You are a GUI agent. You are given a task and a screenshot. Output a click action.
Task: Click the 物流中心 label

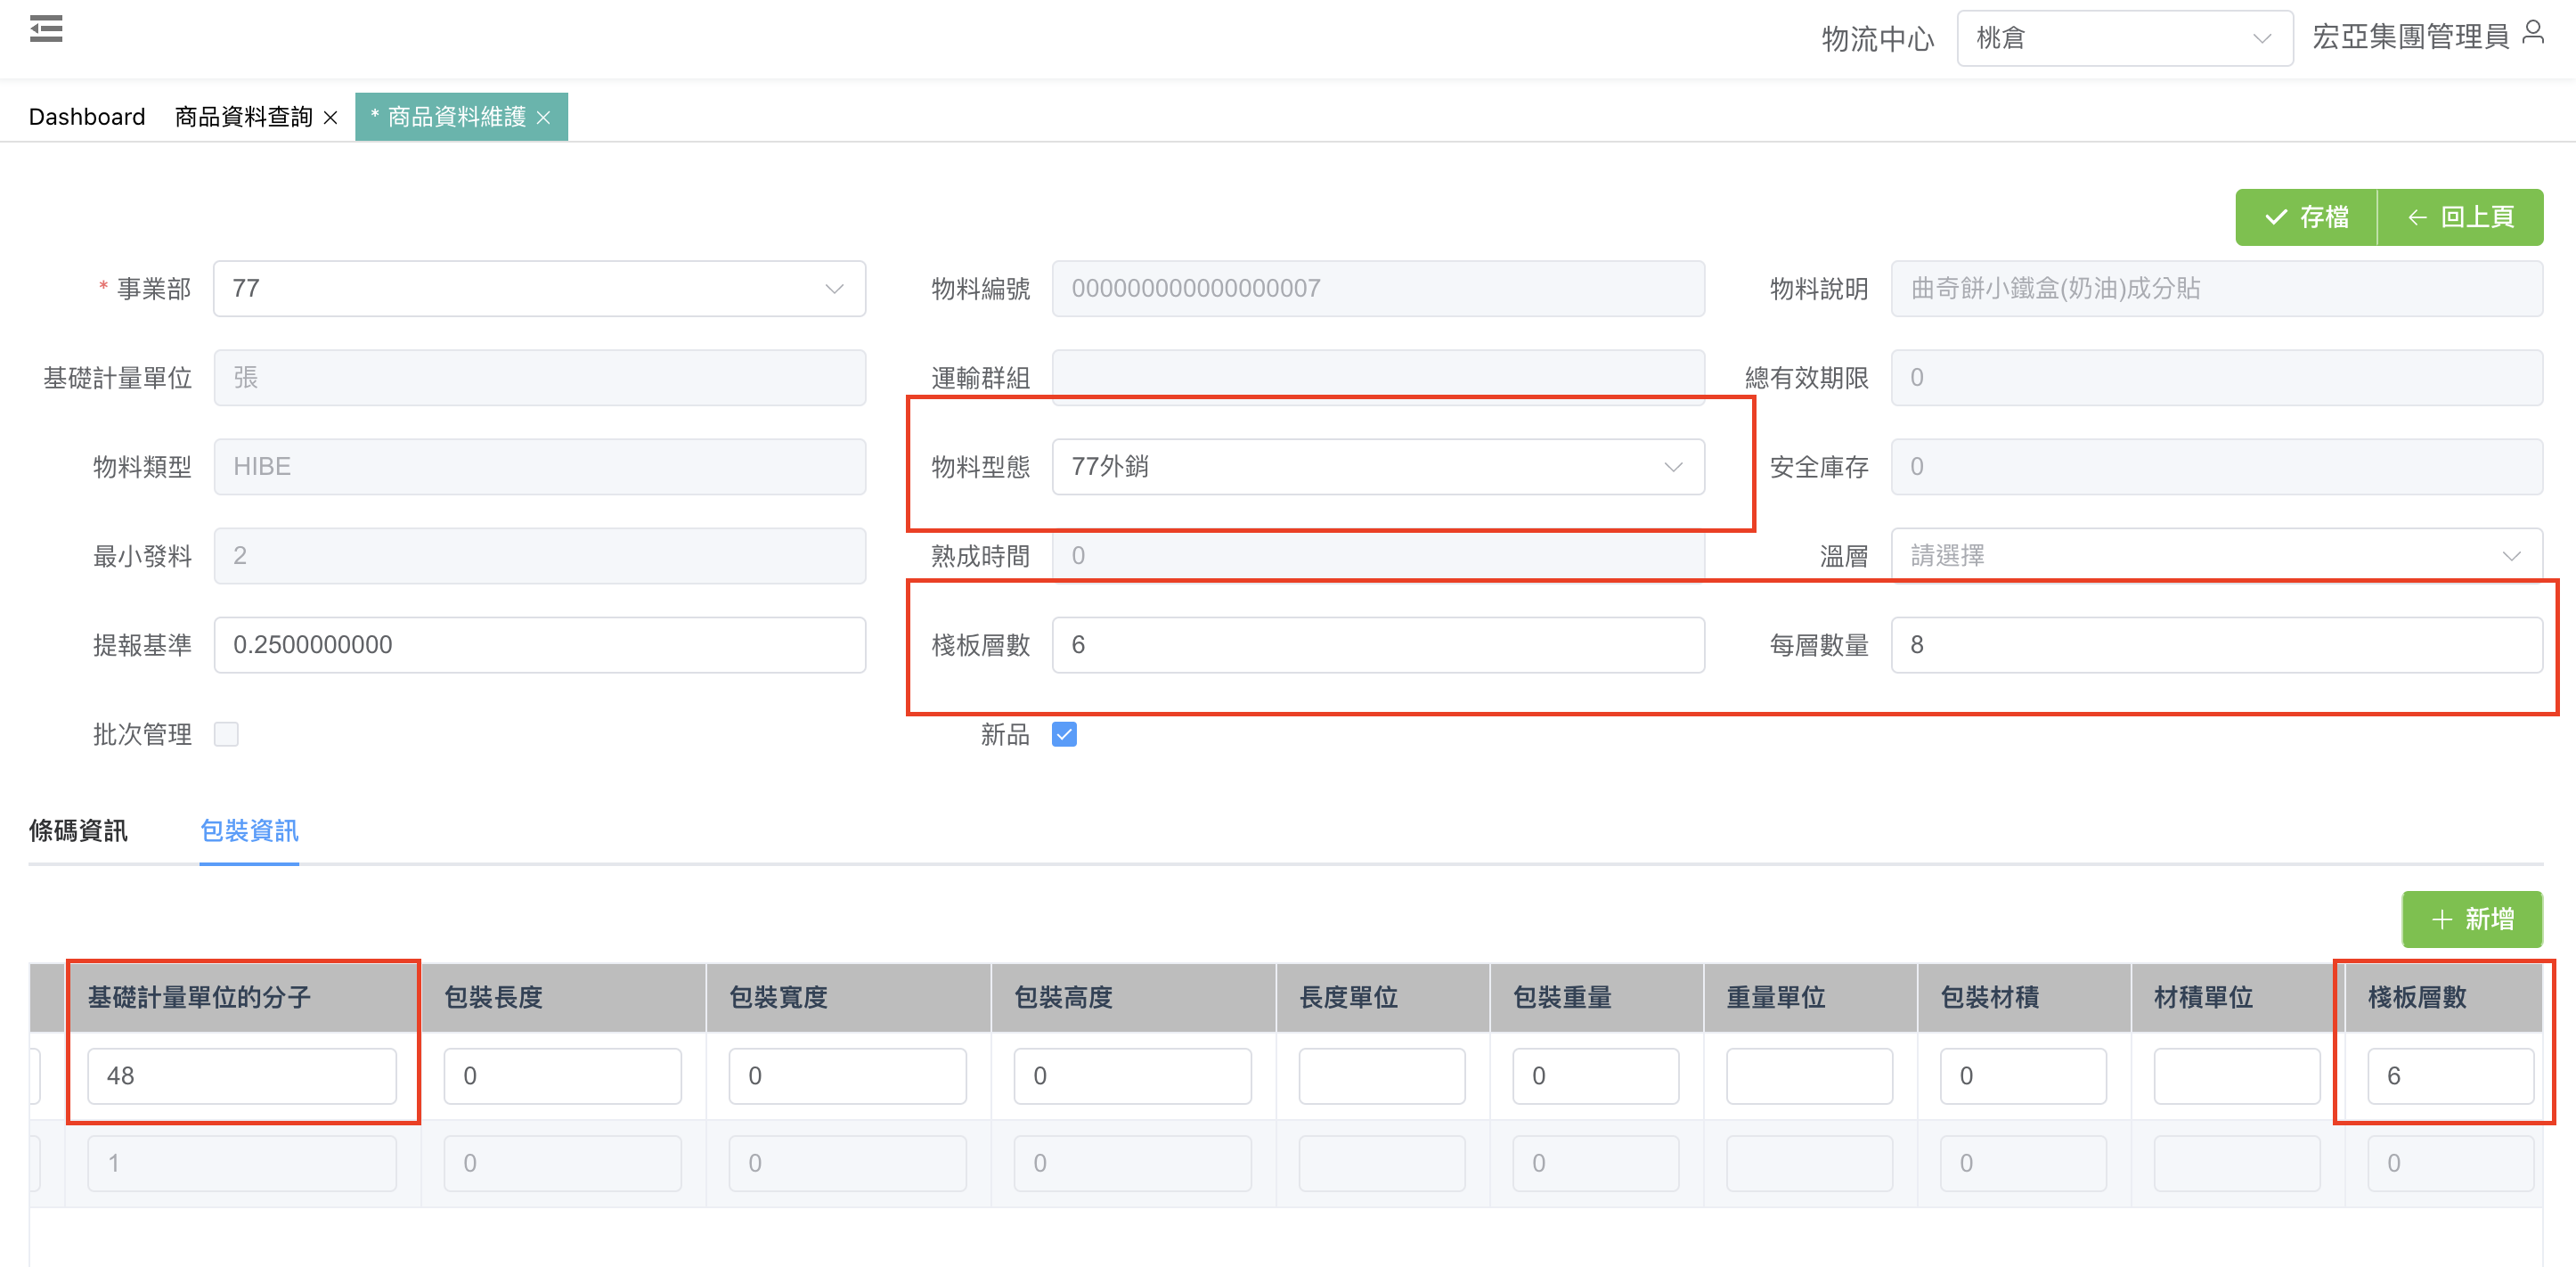[1877, 39]
